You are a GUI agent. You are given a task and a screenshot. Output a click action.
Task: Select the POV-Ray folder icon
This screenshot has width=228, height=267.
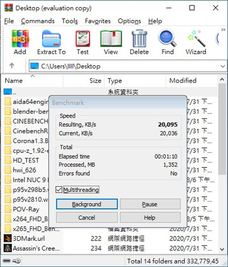(x=8, y=209)
